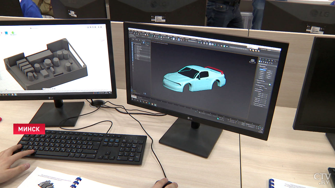The height and width of the screenshot is (188, 335).
Task: Click the navigation bar under the left monitor model
Action: click(49, 89)
